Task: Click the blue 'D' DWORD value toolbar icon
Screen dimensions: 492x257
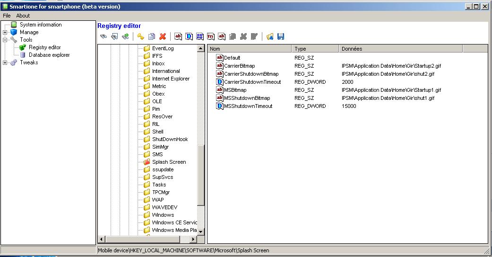Action: pyautogui.click(x=189, y=36)
